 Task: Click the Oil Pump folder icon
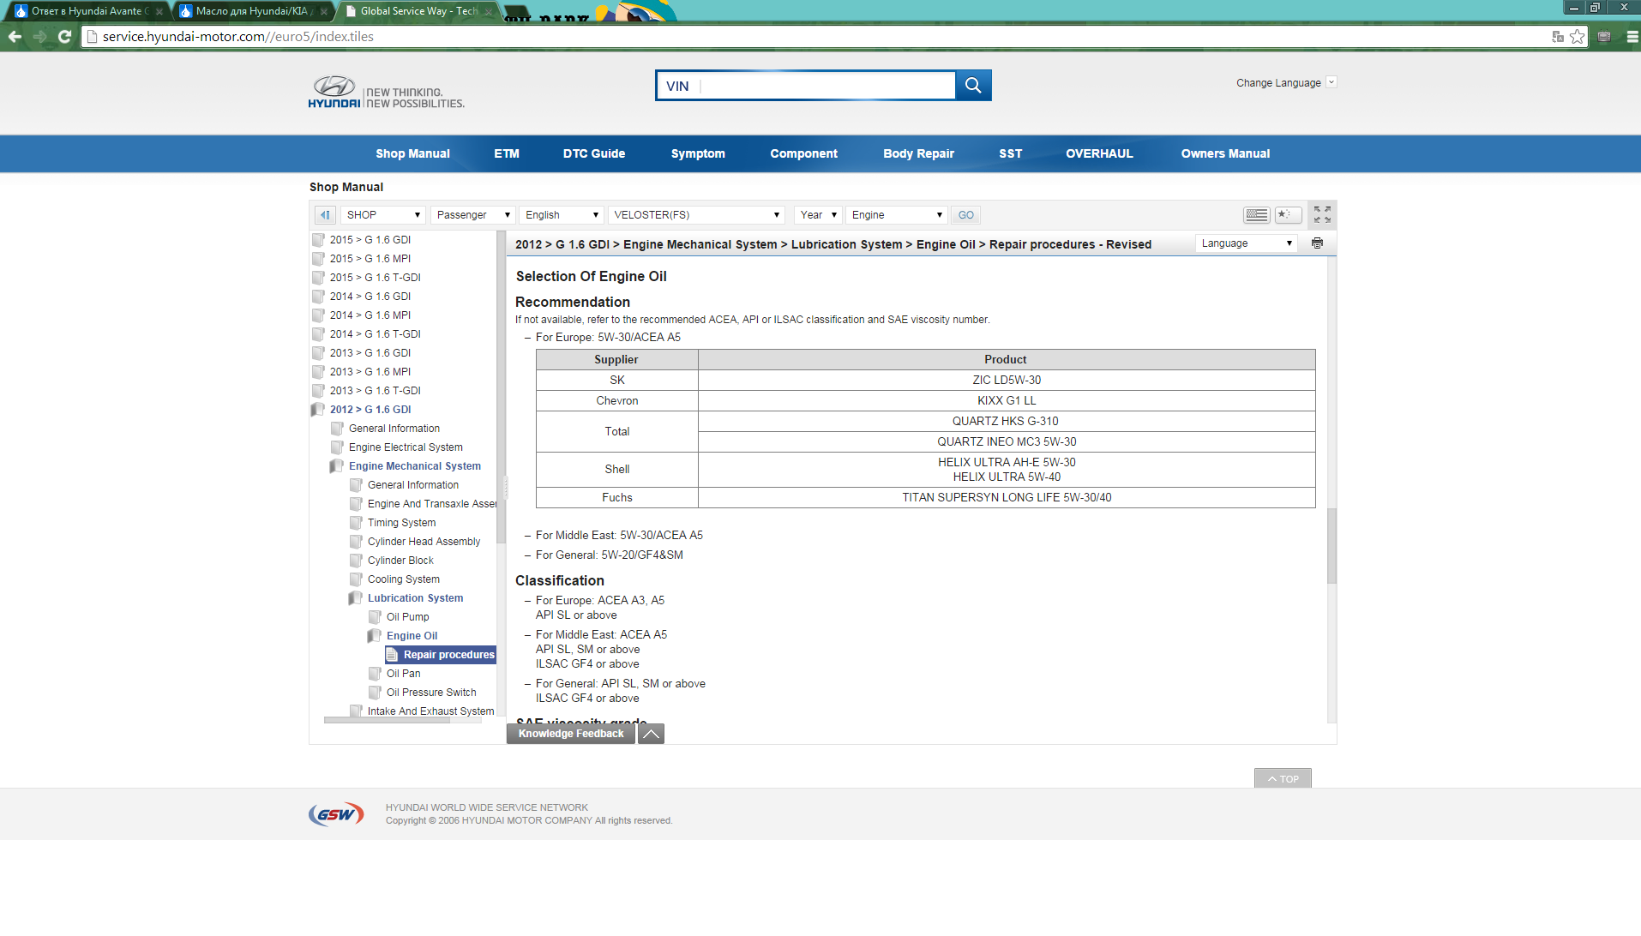pyautogui.click(x=375, y=617)
